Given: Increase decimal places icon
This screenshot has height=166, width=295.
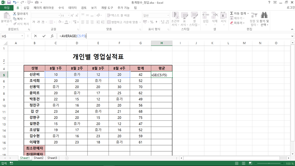Looking at the screenshot, I should [x=163, y=22].
